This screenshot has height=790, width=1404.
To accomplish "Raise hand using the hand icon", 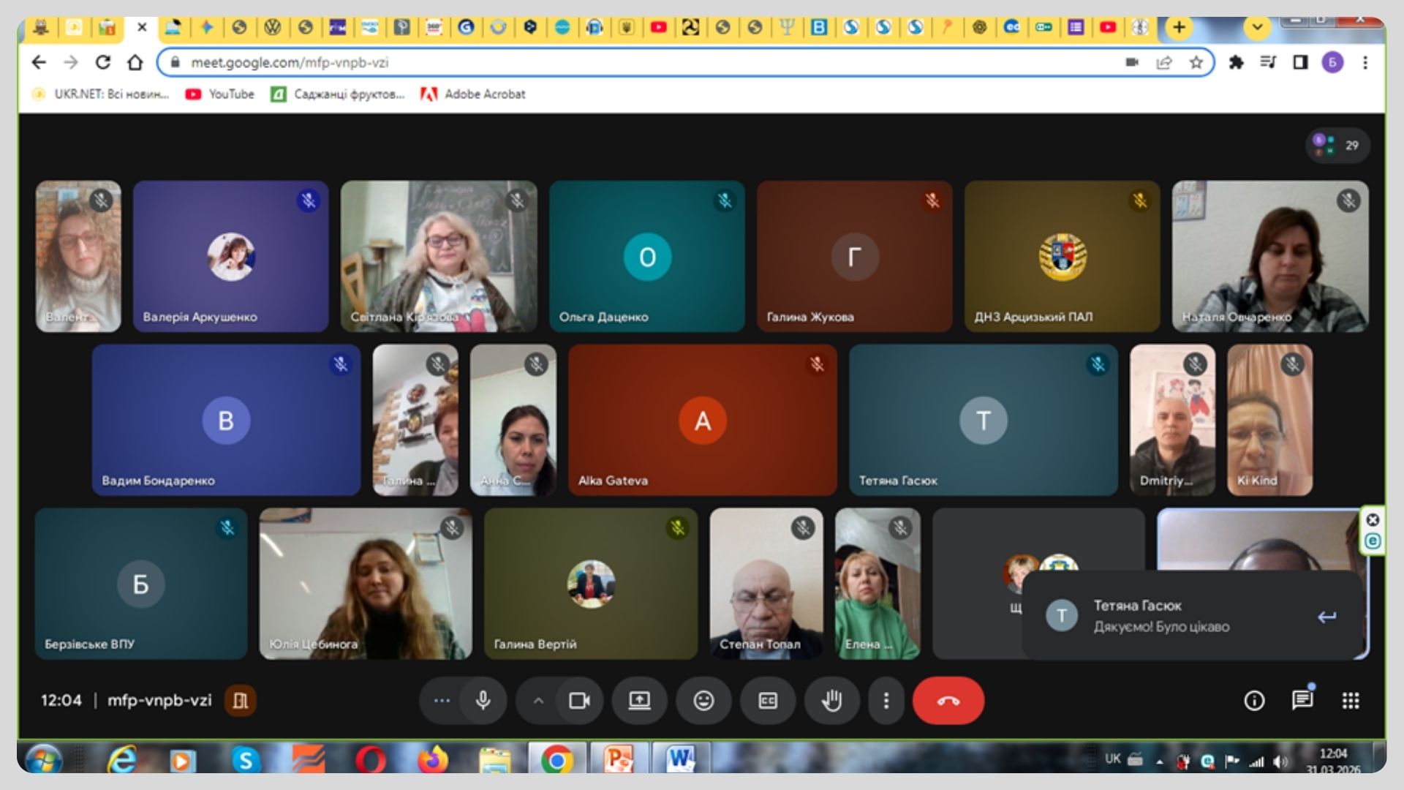I will click(831, 701).
